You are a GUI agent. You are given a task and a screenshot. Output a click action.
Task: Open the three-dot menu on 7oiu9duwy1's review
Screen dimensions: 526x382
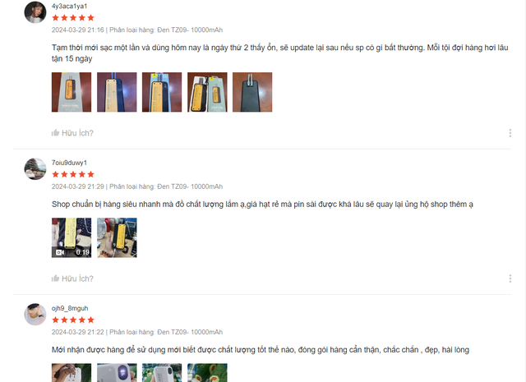point(510,278)
